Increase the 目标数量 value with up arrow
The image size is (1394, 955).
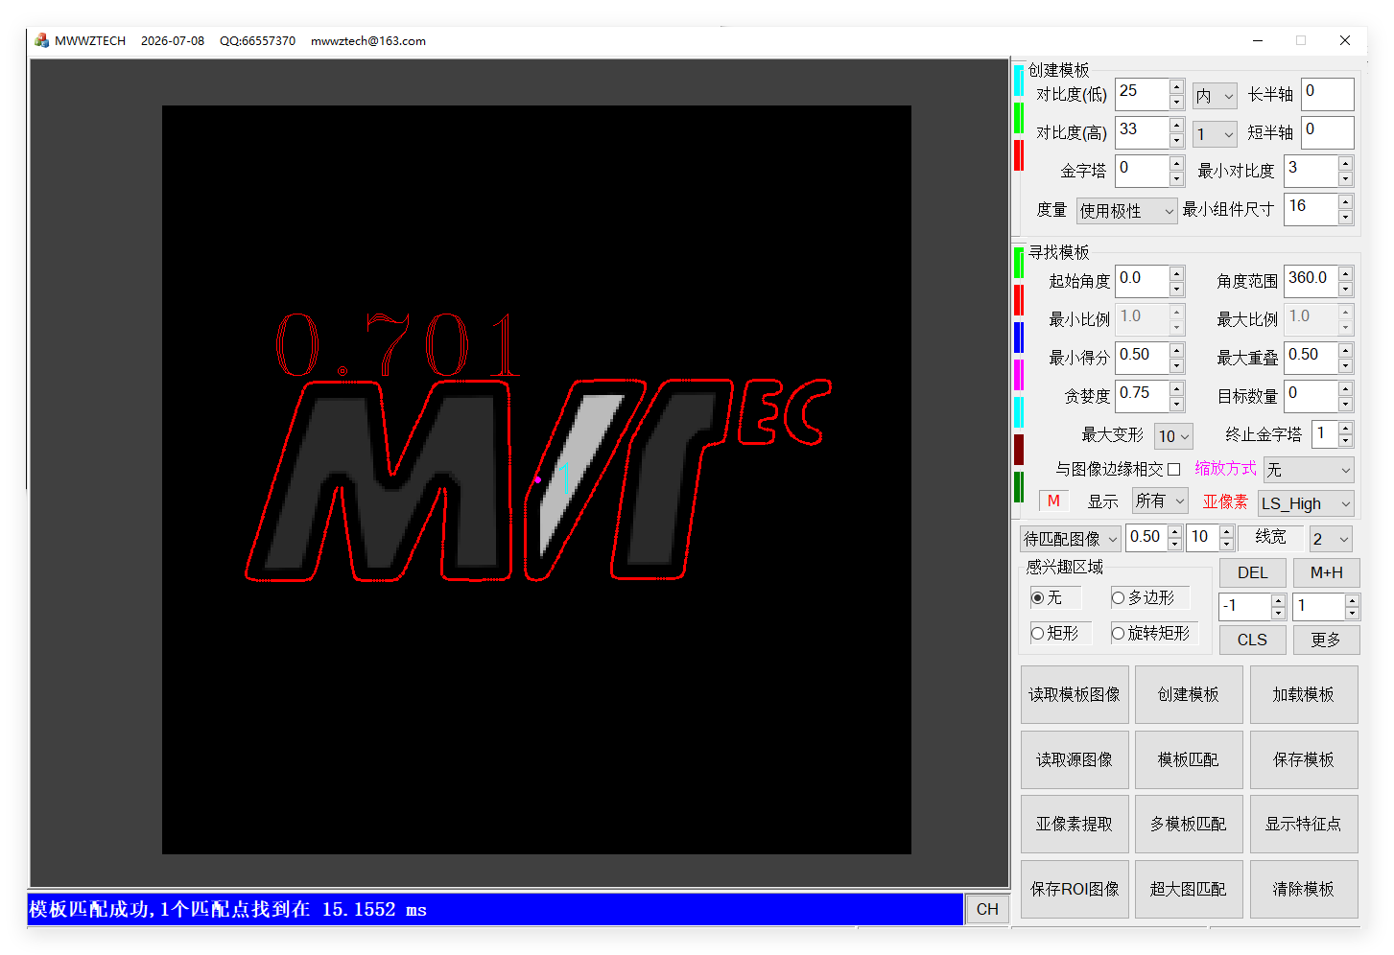(1345, 389)
